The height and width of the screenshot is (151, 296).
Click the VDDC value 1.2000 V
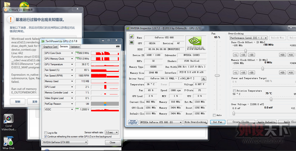[82, 109]
